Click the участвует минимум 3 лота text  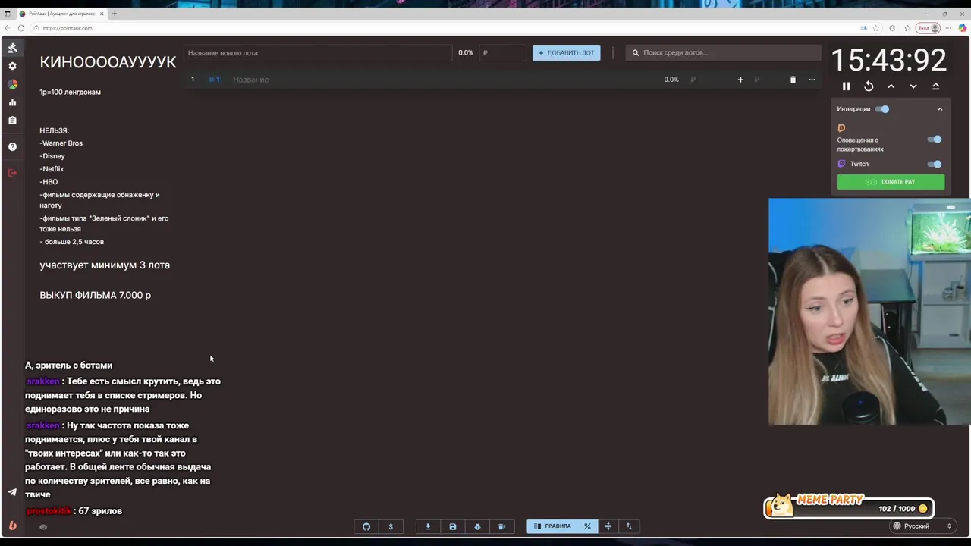click(105, 265)
